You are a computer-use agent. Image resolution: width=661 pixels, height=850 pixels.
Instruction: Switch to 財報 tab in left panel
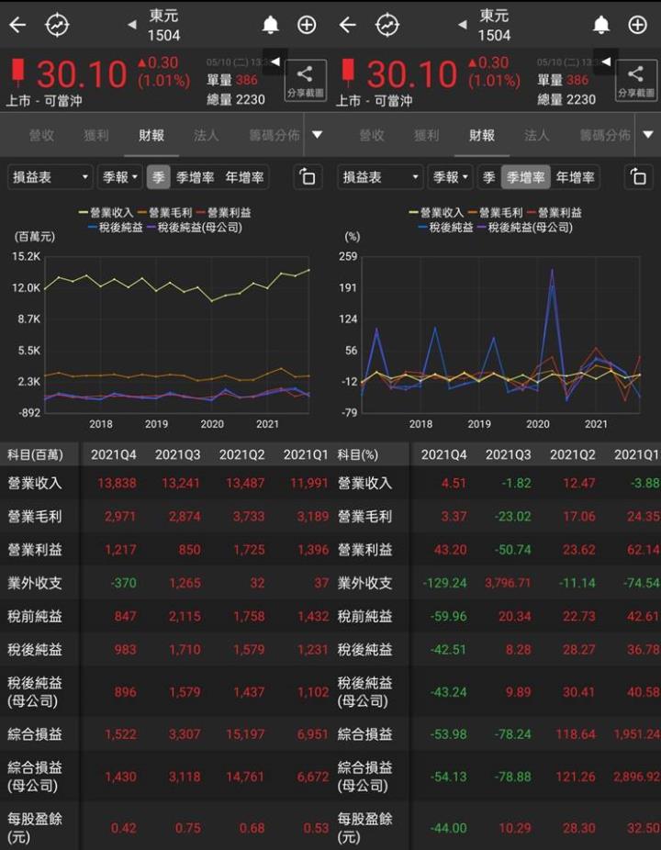coord(151,135)
